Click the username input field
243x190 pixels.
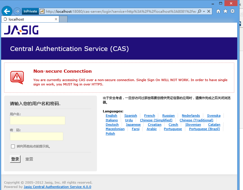[37, 120]
